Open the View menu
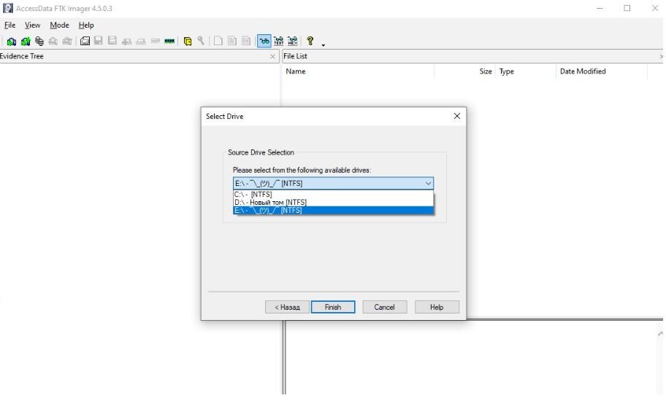This screenshot has width=666, height=417. (x=32, y=25)
